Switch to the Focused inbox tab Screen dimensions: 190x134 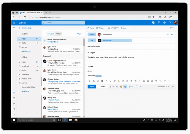coord(50,34)
